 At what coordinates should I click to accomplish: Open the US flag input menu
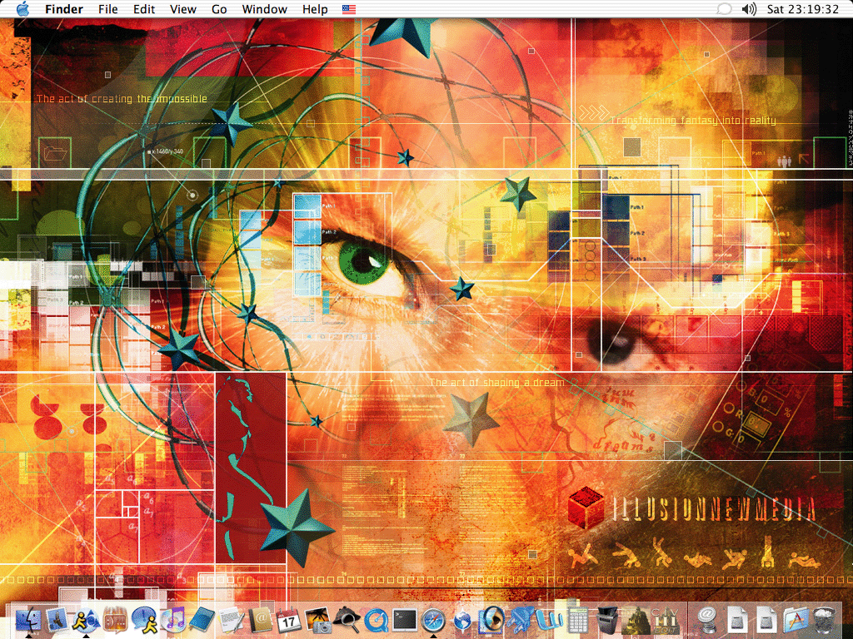[x=349, y=9]
